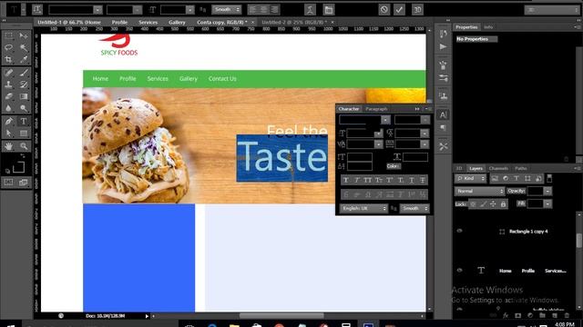583x327 pixels.
Task: Open the Actions panel play icon
Action: [x=443, y=46]
